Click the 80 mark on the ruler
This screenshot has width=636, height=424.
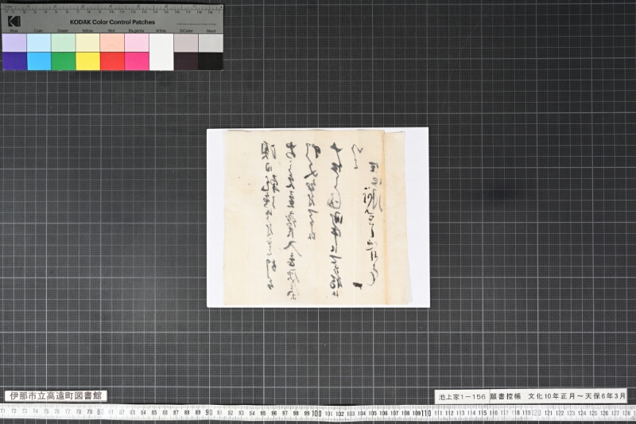(101, 412)
